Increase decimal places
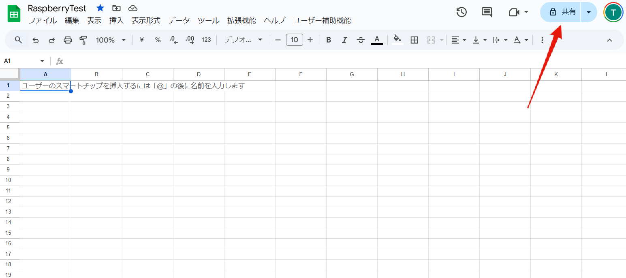626x278 pixels. (x=190, y=40)
